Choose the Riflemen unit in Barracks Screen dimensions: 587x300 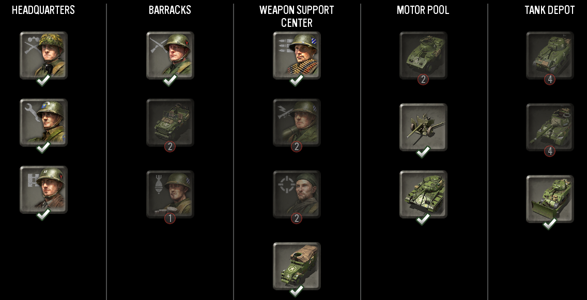(x=170, y=55)
